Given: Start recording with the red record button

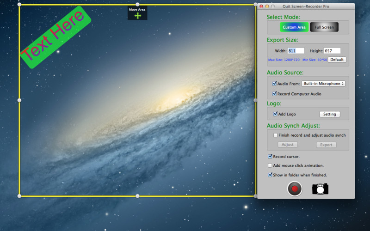Looking at the screenshot, I should [x=295, y=188].
